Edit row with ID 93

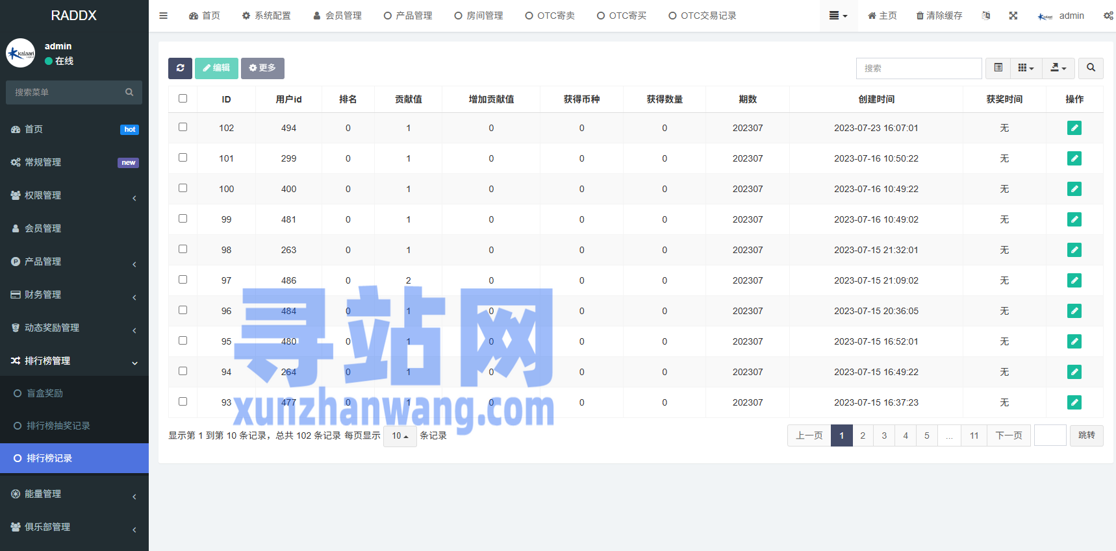(x=1074, y=402)
